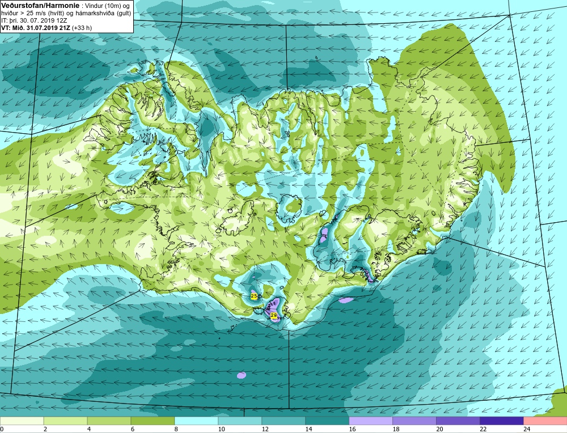Click the legend scale value "14"
Viewport: 567px width, 433px height.
[308, 429]
